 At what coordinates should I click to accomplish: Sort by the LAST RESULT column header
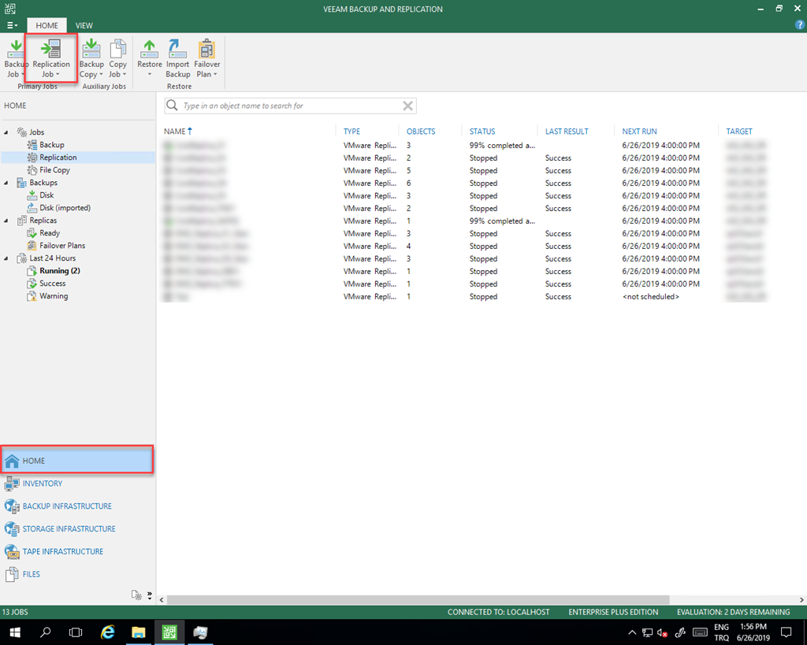(567, 132)
